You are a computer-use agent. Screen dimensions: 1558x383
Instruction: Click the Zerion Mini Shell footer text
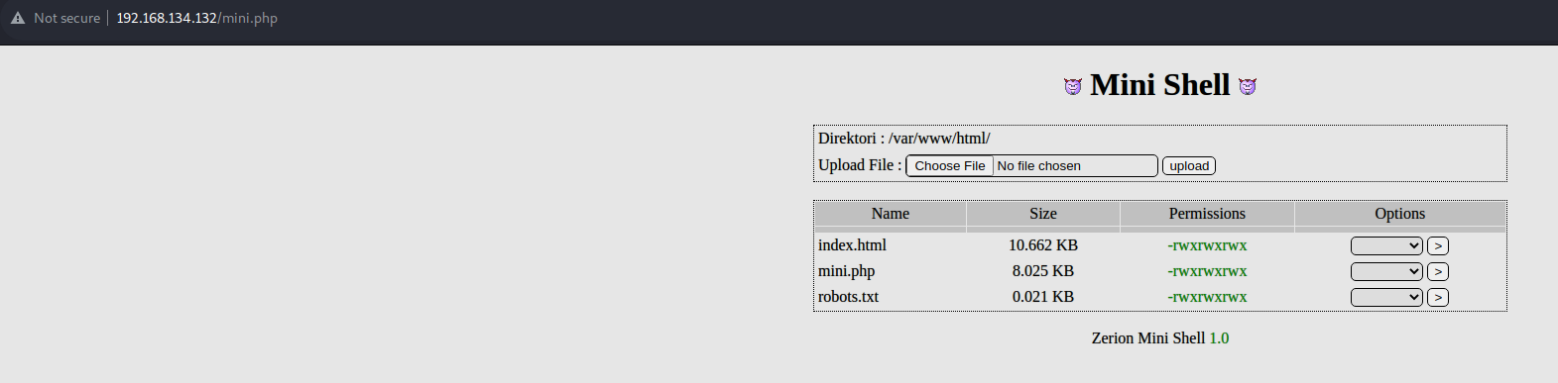[x=1148, y=338]
